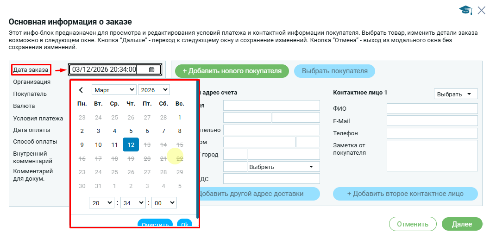The width and height of the screenshot is (490, 239).
Task: Open the Март month dropdown
Action: 114,90
